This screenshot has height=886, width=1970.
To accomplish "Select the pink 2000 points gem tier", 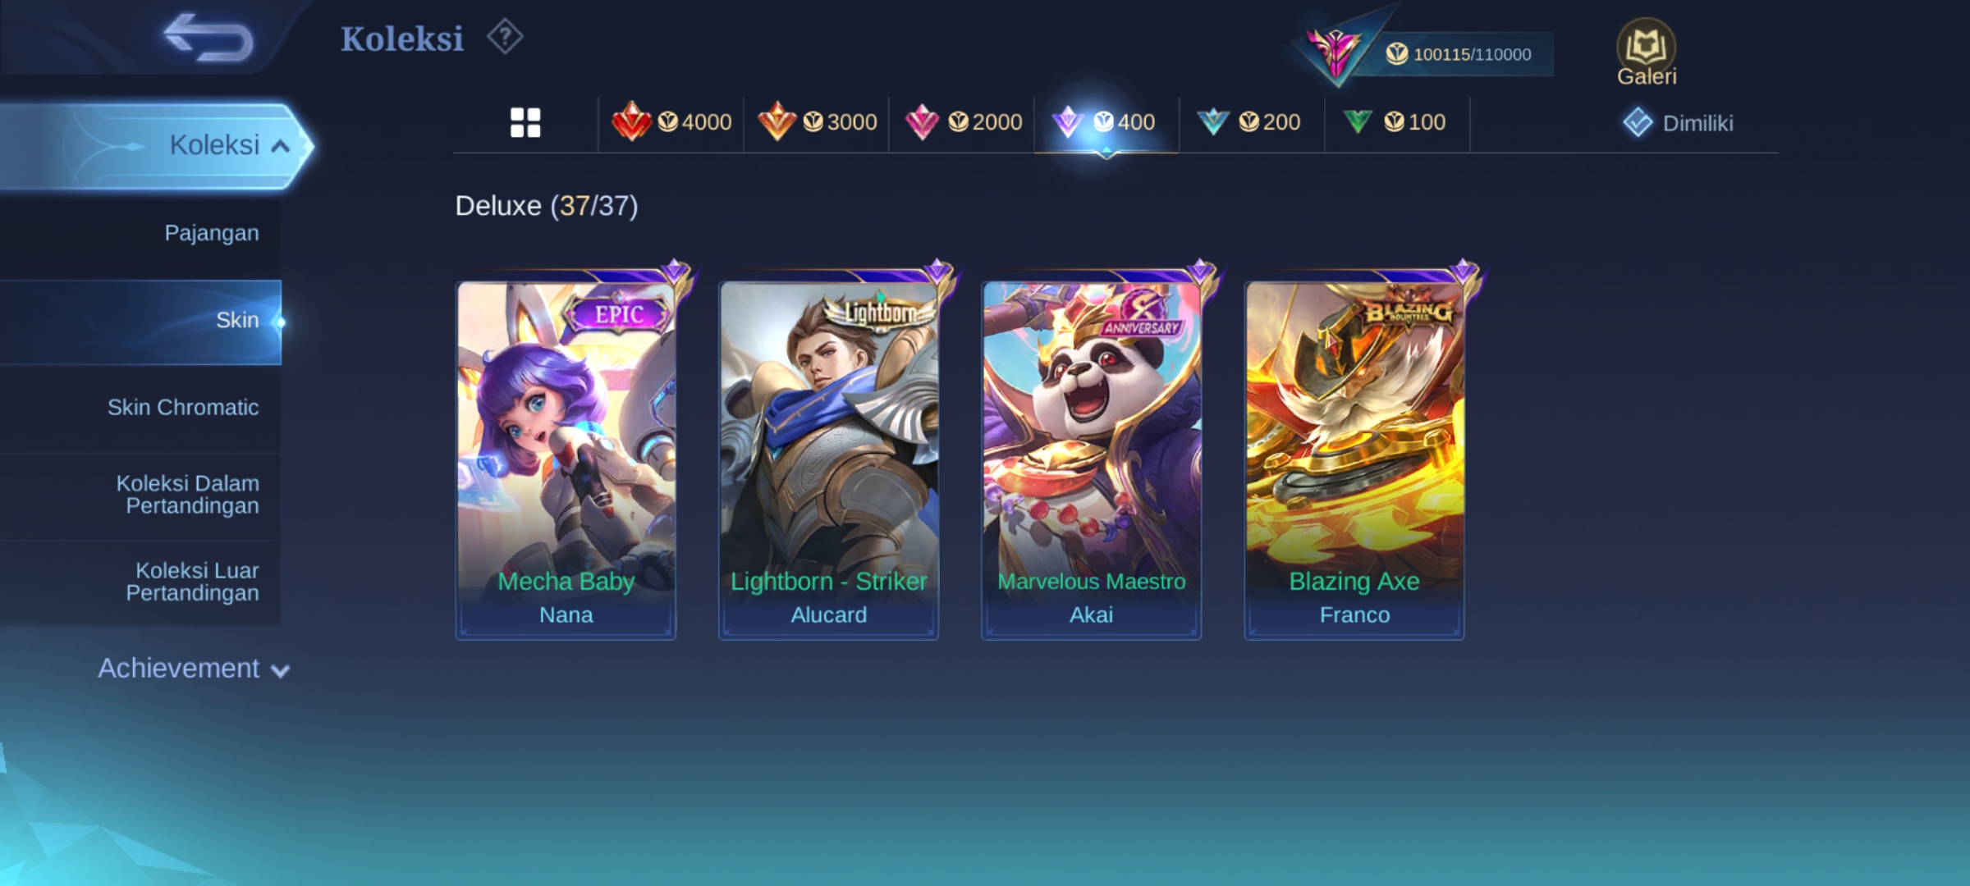I will [962, 123].
